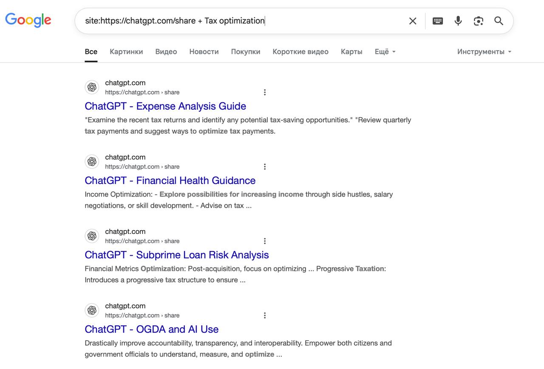
Task: Open the Новости tab
Action: pos(204,52)
